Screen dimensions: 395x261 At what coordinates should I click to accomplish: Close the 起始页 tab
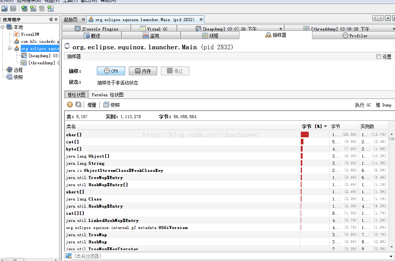(x=83, y=19)
